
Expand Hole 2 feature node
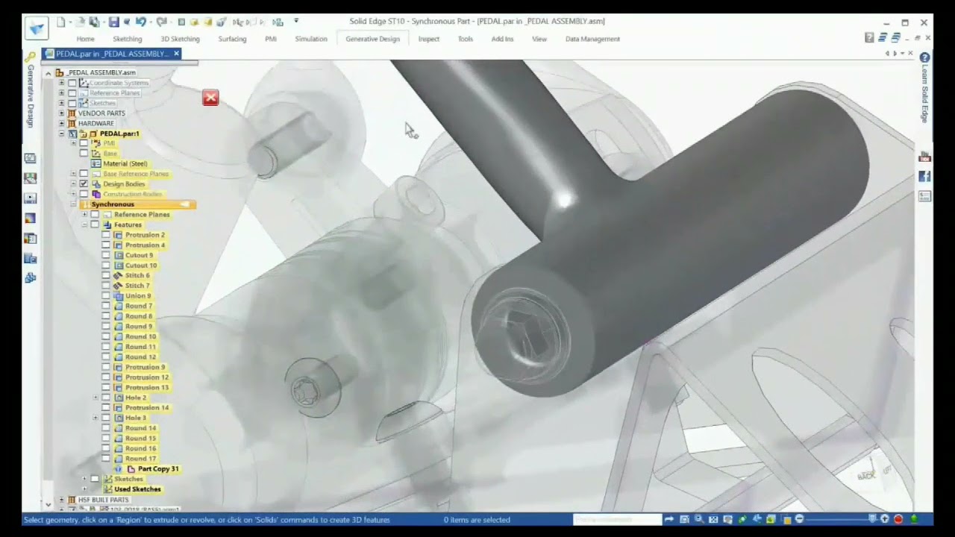95,398
